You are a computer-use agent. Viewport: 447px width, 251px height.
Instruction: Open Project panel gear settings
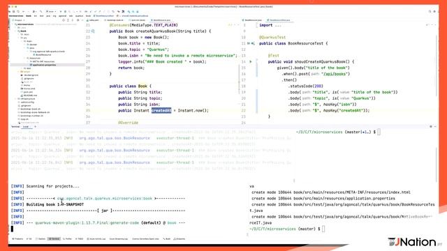coord(78,20)
